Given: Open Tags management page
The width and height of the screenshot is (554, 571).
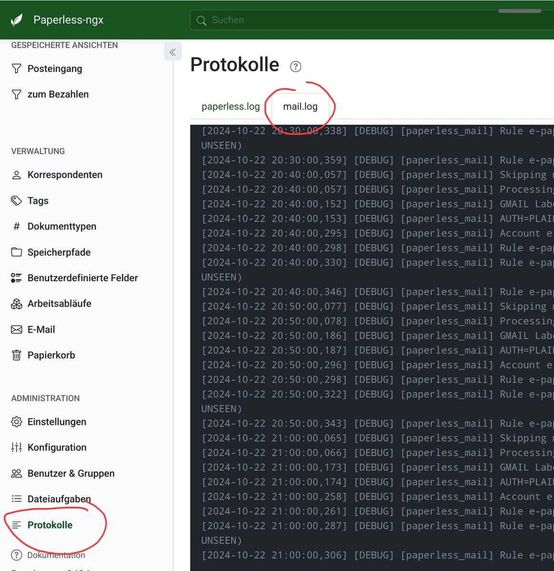Looking at the screenshot, I should 38,201.
